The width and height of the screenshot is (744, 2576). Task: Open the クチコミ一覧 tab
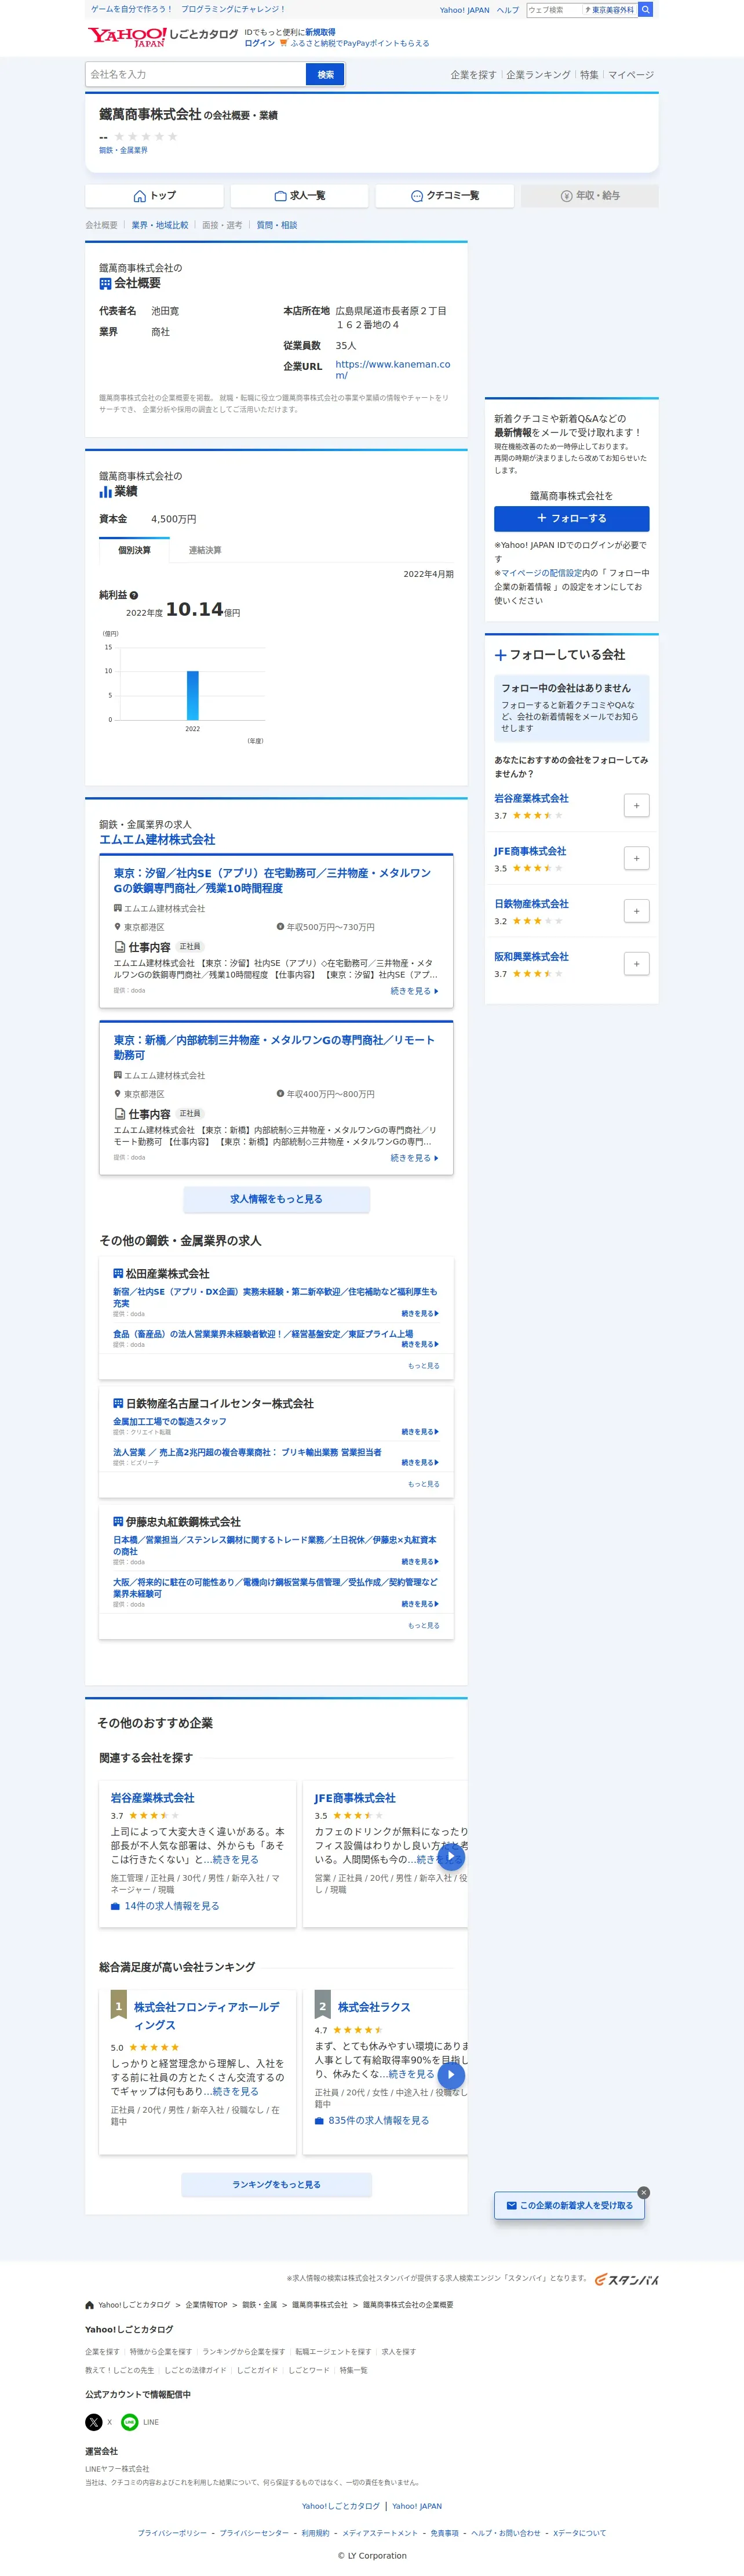click(x=445, y=196)
